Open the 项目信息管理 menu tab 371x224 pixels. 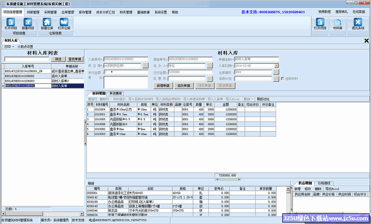tap(13, 12)
